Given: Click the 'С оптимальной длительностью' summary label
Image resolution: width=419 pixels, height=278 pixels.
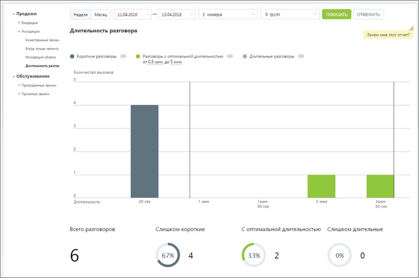Looking at the screenshot, I should click(x=281, y=229).
